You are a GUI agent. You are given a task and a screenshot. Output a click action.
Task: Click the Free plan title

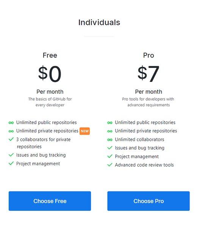point(50,55)
